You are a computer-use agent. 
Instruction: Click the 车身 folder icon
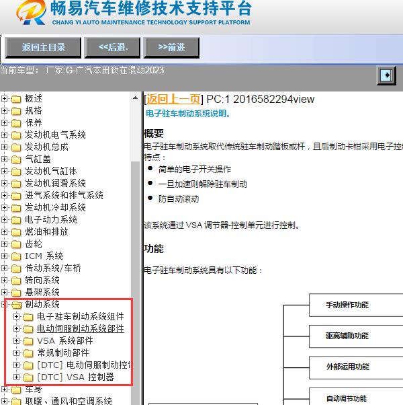(x=16, y=390)
